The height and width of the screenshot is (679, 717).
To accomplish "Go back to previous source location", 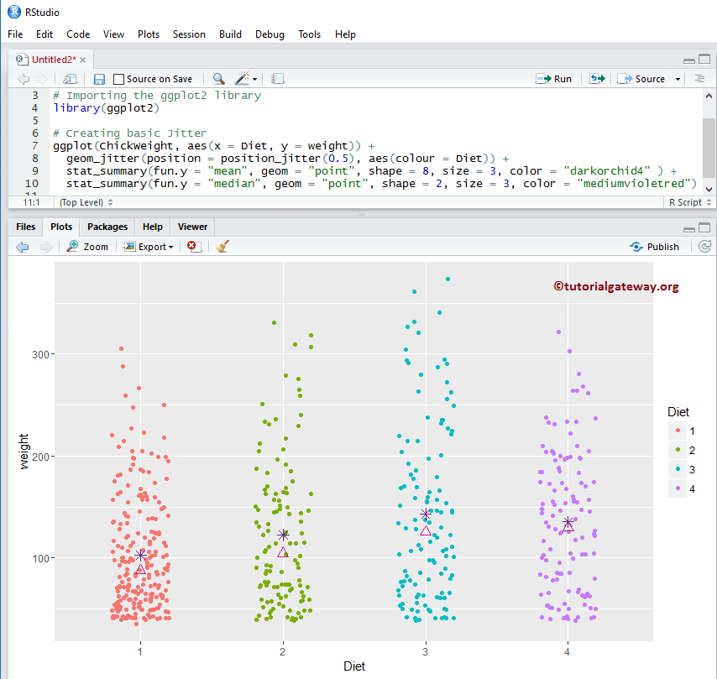I will coord(24,79).
